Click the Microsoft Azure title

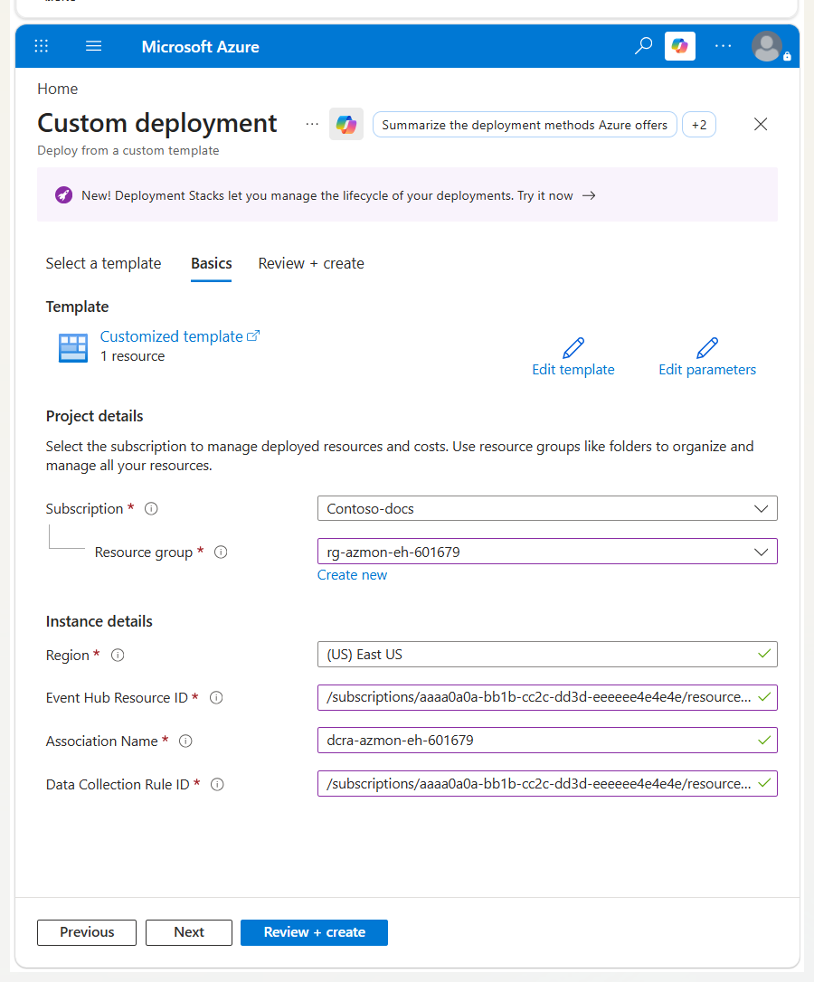200,46
